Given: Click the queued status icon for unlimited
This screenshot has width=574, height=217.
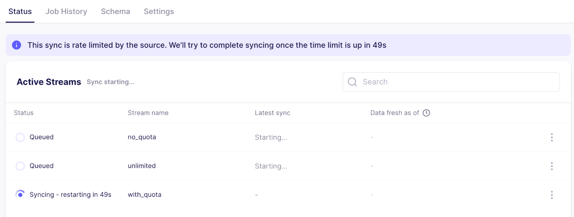Looking at the screenshot, I should click(x=20, y=166).
